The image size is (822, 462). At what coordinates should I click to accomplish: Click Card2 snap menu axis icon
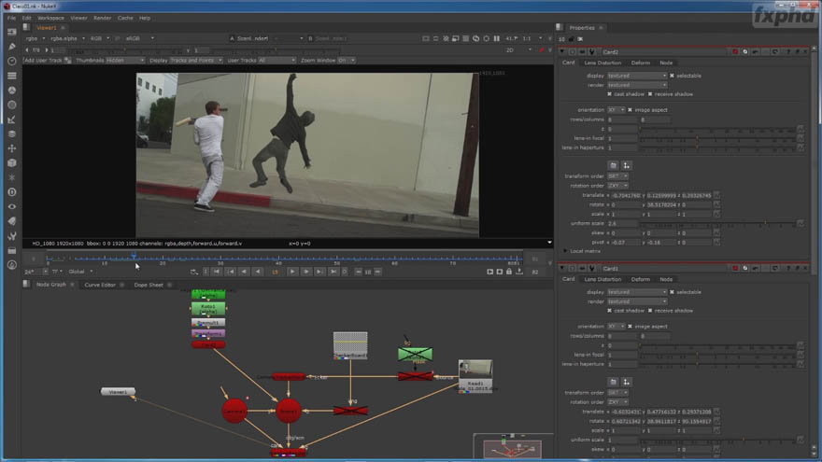[x=627, y=165]
